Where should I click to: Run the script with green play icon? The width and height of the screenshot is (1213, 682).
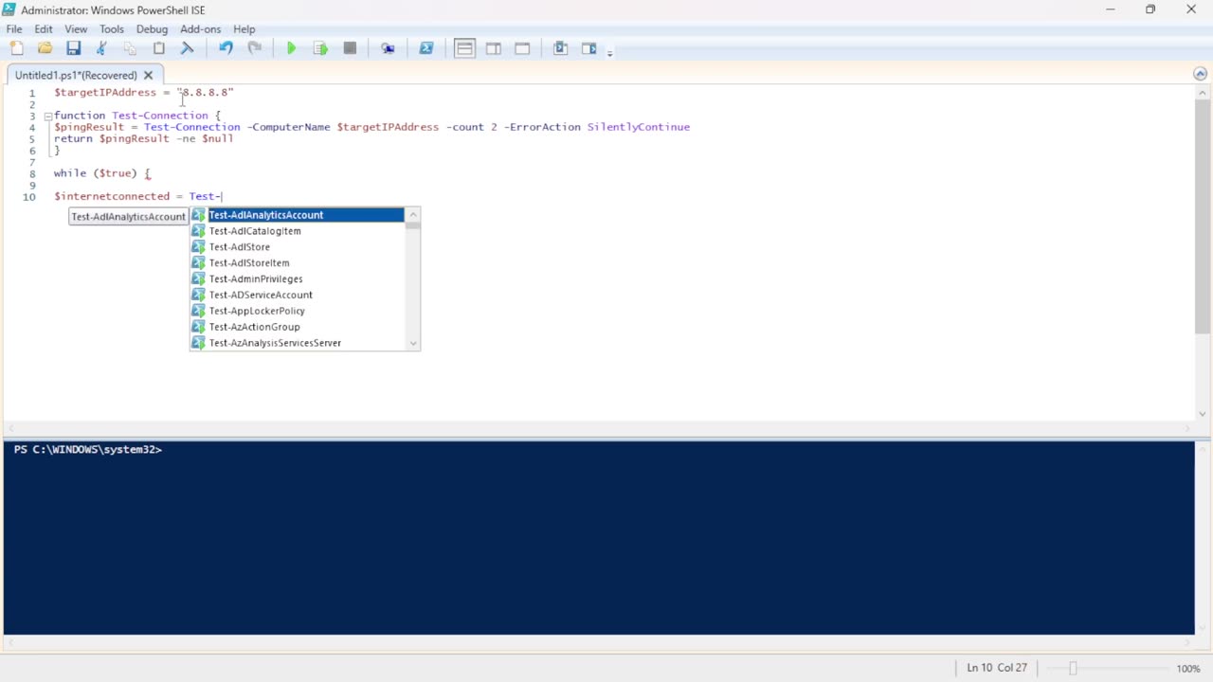(x=291, y=48)
